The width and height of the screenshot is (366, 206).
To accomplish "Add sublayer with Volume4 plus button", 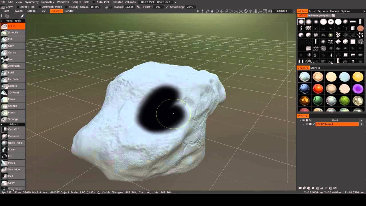I will (x=361, y=124).
